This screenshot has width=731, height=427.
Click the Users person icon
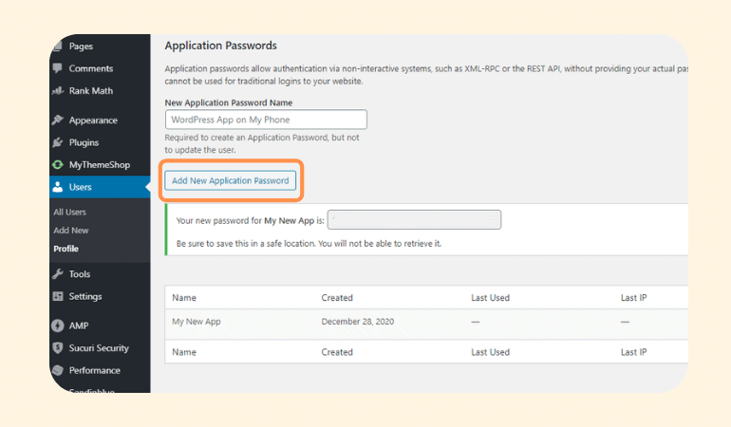58,187
